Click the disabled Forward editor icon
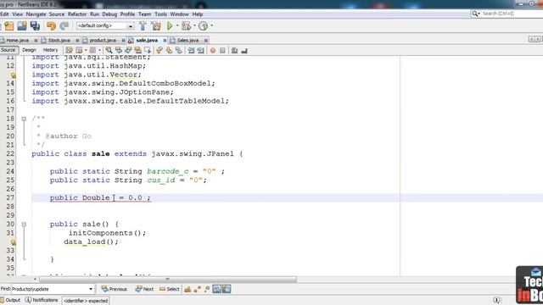 92,51
